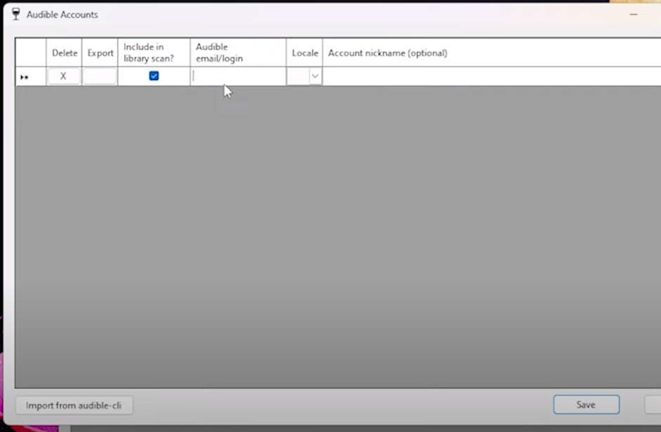Screen dimensions: 661x432
Task: Click the Delete column header
Action: 65,53
